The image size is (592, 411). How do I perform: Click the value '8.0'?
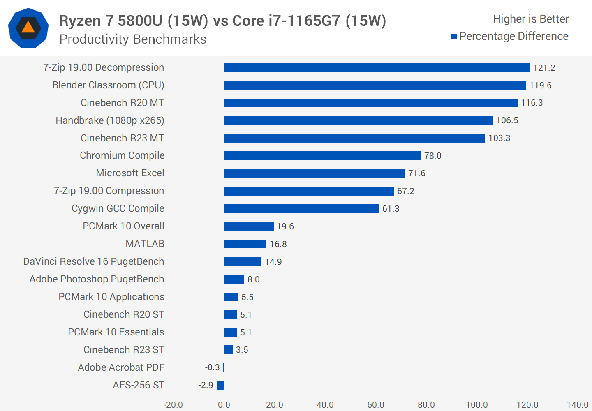pos(254,279)
